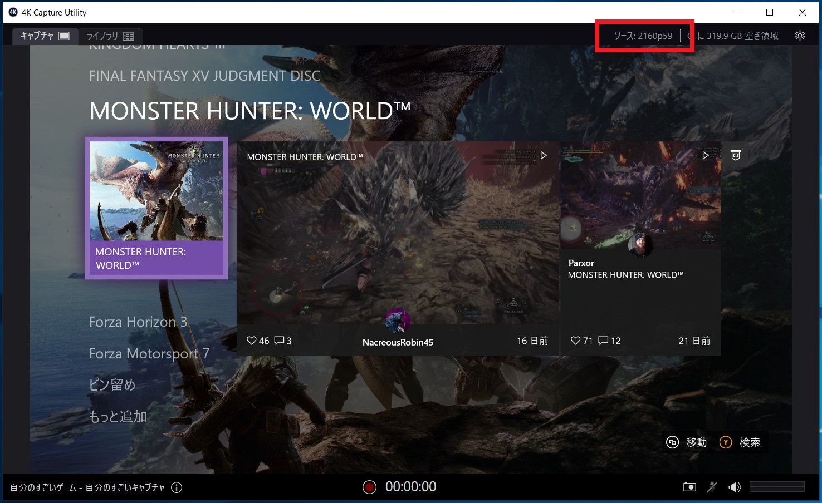The image size is (822, 503).
Task: Open the ライブラリ tab
Action: click(110, 36)
